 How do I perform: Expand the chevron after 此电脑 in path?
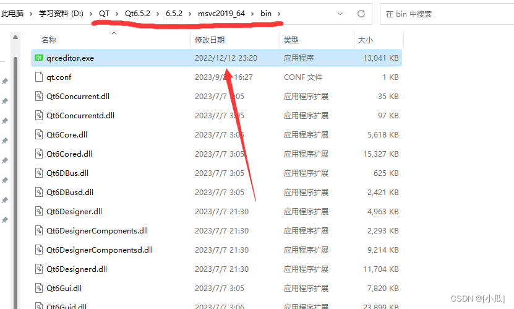click(31, 14)
